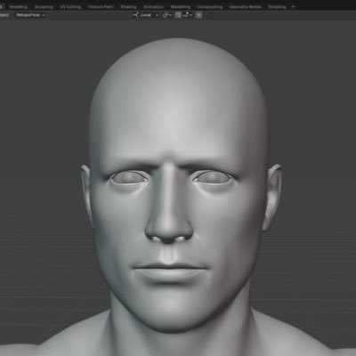Select the head model in the viewport
356x356 pixels.
tap(178, 184)
